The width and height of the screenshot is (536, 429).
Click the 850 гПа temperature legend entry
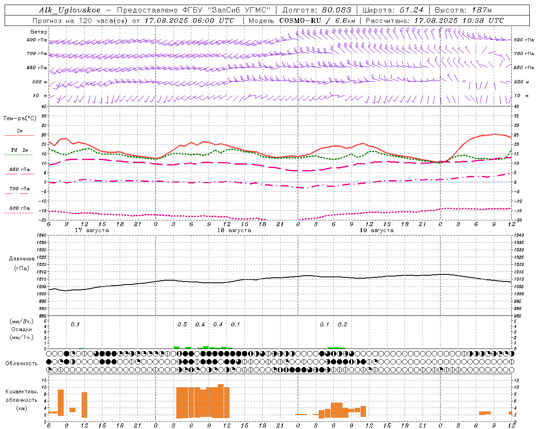[x=19, y=170]
